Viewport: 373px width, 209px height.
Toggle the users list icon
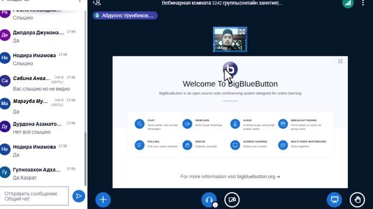97,3
